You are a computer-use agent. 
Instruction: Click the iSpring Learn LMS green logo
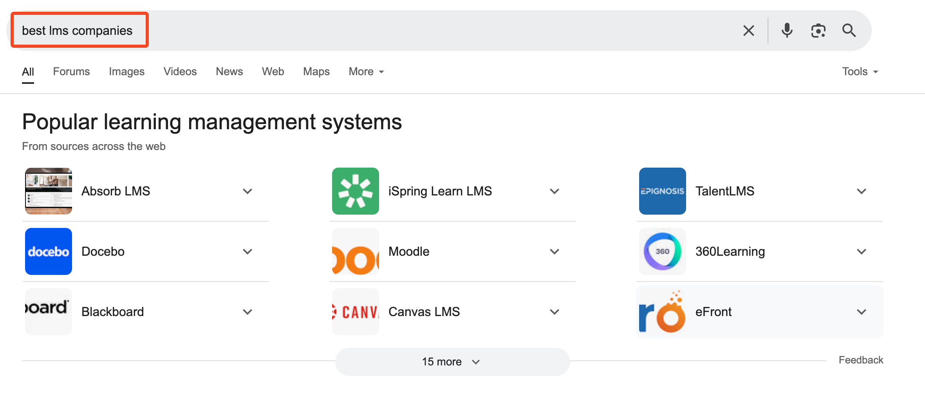tap(355, 191)
